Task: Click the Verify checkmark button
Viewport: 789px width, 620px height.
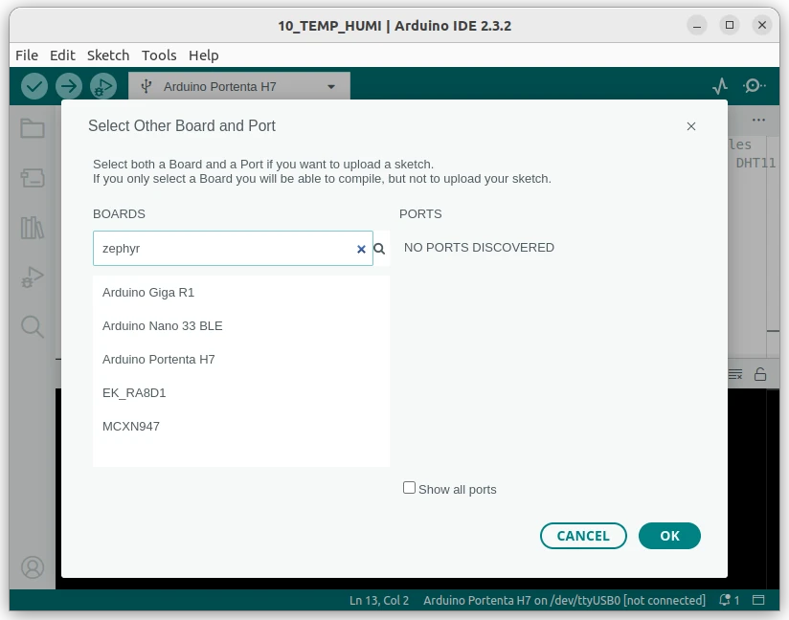Action: point(34,86)
